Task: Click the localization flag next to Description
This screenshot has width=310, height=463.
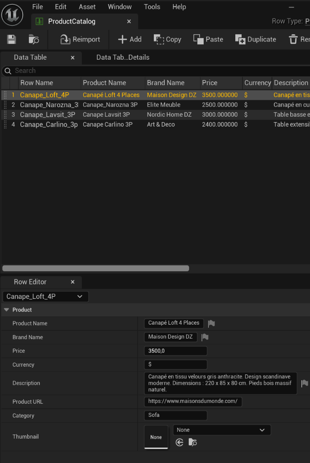Action: [305, 383]
